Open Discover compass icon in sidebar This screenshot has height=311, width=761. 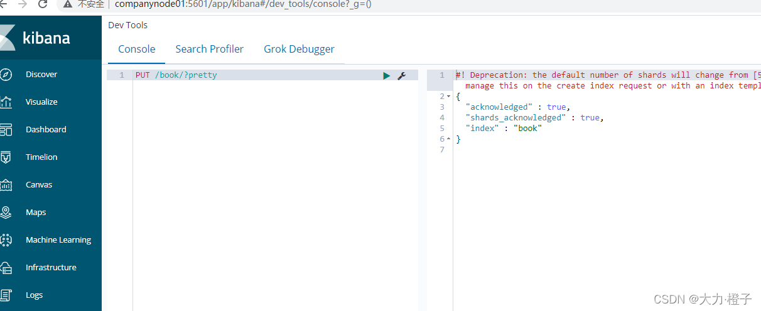tap(6, 75)
